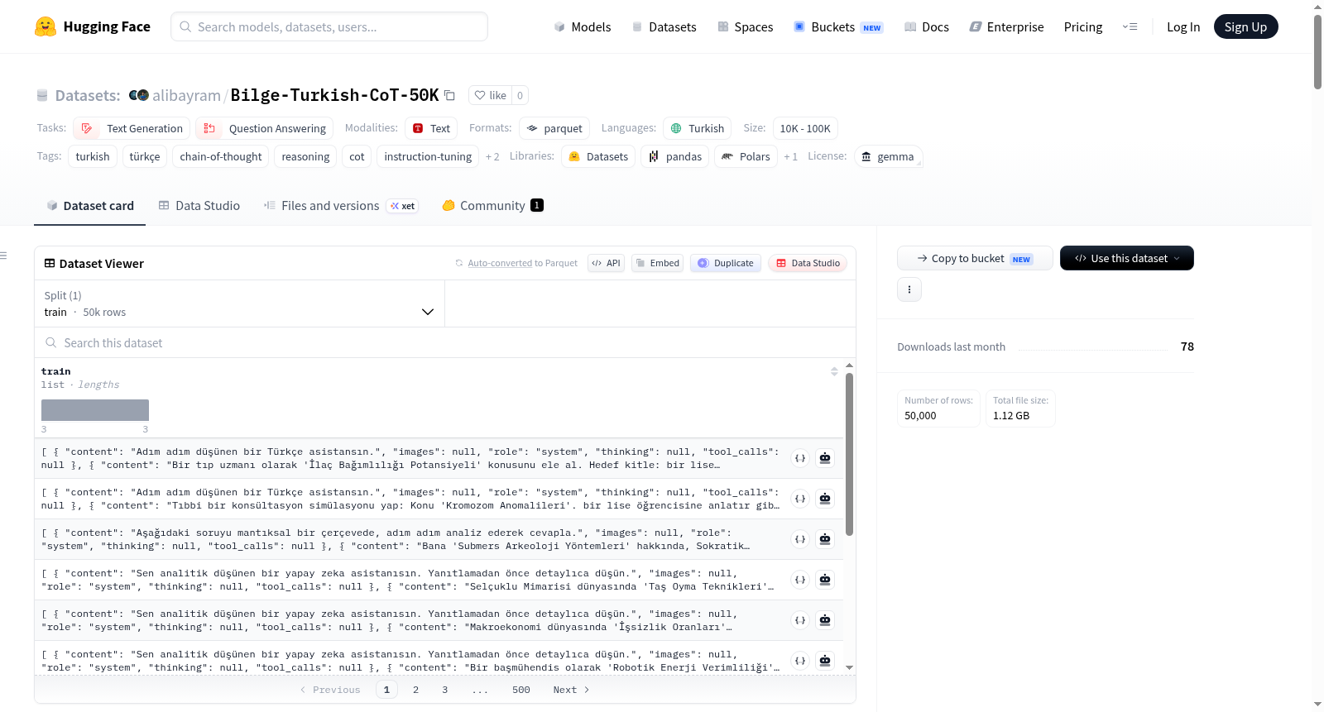Click the Hugging Face logo
This screenshot has height=712, width=1324.
(x=93, y=26)
